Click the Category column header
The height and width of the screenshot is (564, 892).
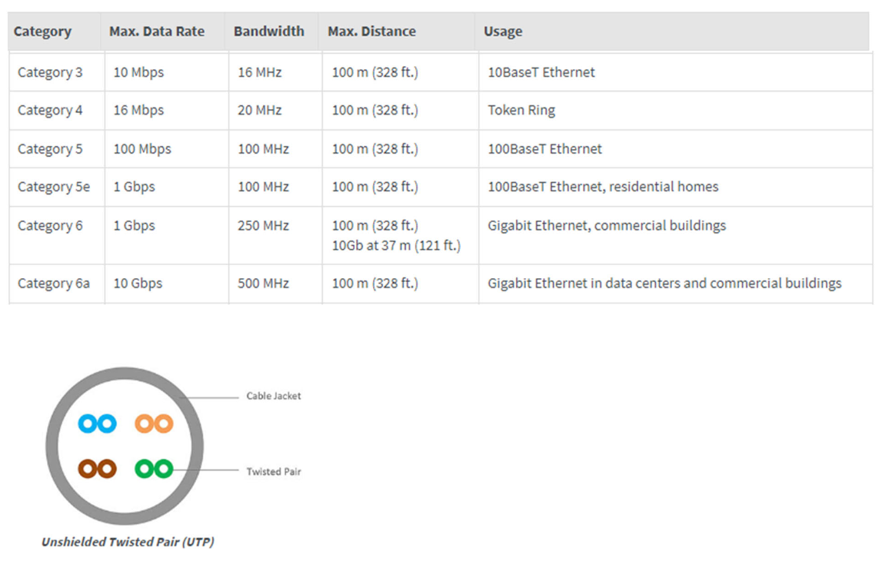click(x=42, y=32)
